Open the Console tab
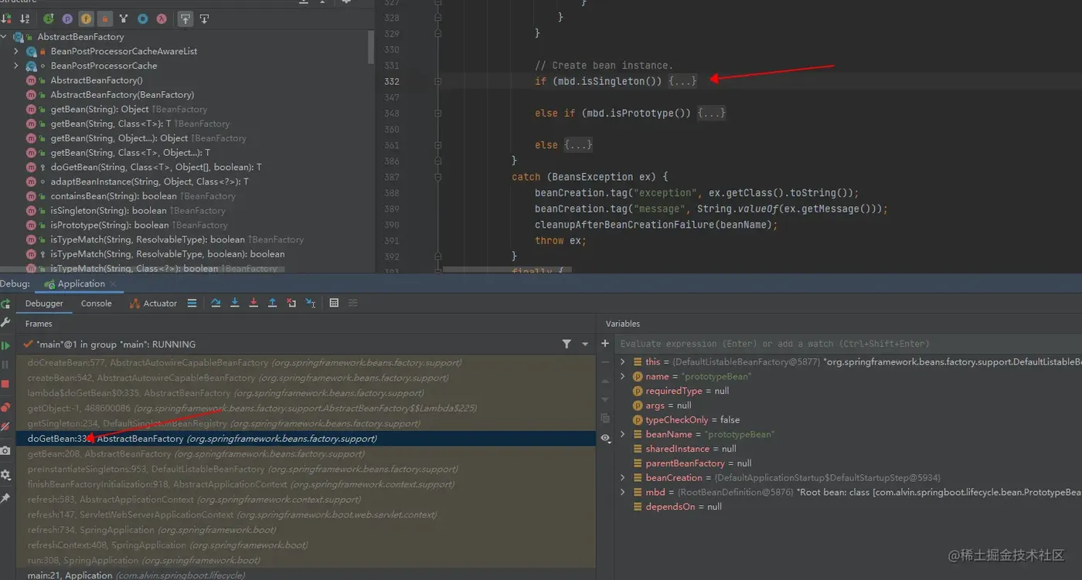Screen dimensions: 1082x580 pos(97,304)
